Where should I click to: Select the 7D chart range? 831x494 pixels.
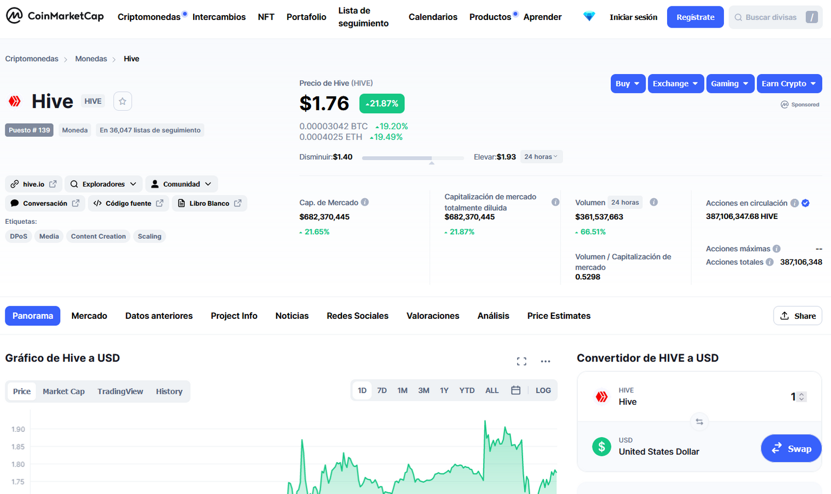(382, 390)
